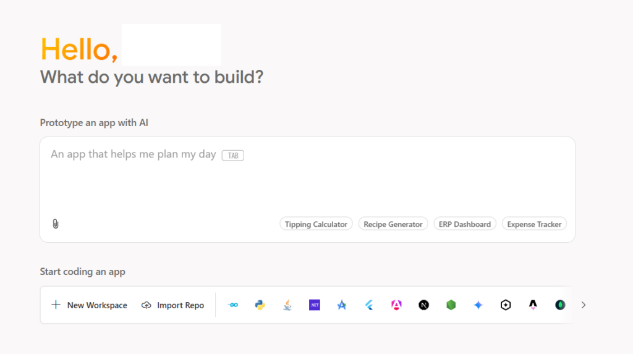Choose the Flutter template icon
633x354 pixels.
369,305
